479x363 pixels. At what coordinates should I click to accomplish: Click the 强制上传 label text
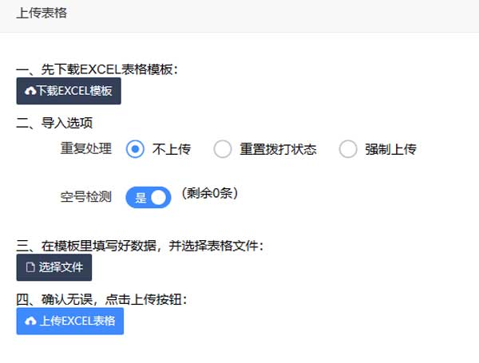pyautogui.click(x=390, y=149)
